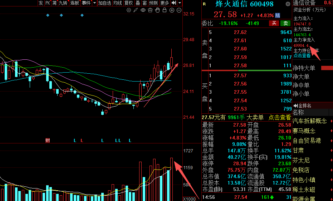Screen dimensions: 333x201
Task: Toggle the chart lock icon
Action: 165,10
